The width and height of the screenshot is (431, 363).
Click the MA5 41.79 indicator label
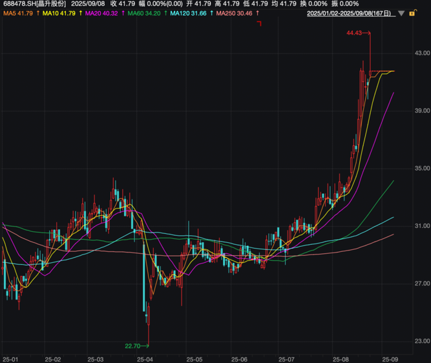coord(16,13)
